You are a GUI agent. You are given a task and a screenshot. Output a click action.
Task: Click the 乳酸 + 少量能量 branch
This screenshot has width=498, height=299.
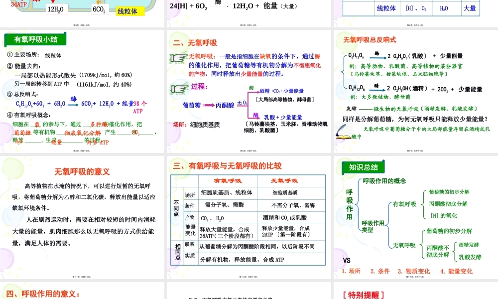283,117
